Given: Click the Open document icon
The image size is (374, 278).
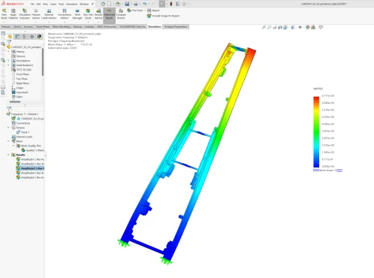Looking at the screenshot, I should [x=118, y=4].
